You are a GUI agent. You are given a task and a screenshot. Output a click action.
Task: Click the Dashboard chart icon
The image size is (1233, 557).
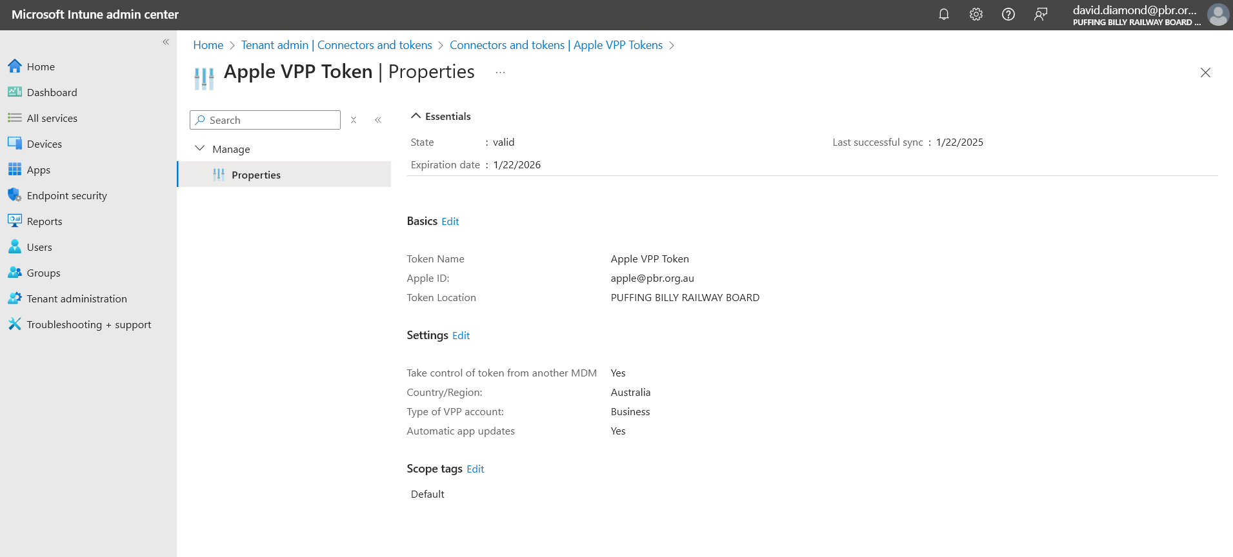pyautogui.click(x=15, y=92)
